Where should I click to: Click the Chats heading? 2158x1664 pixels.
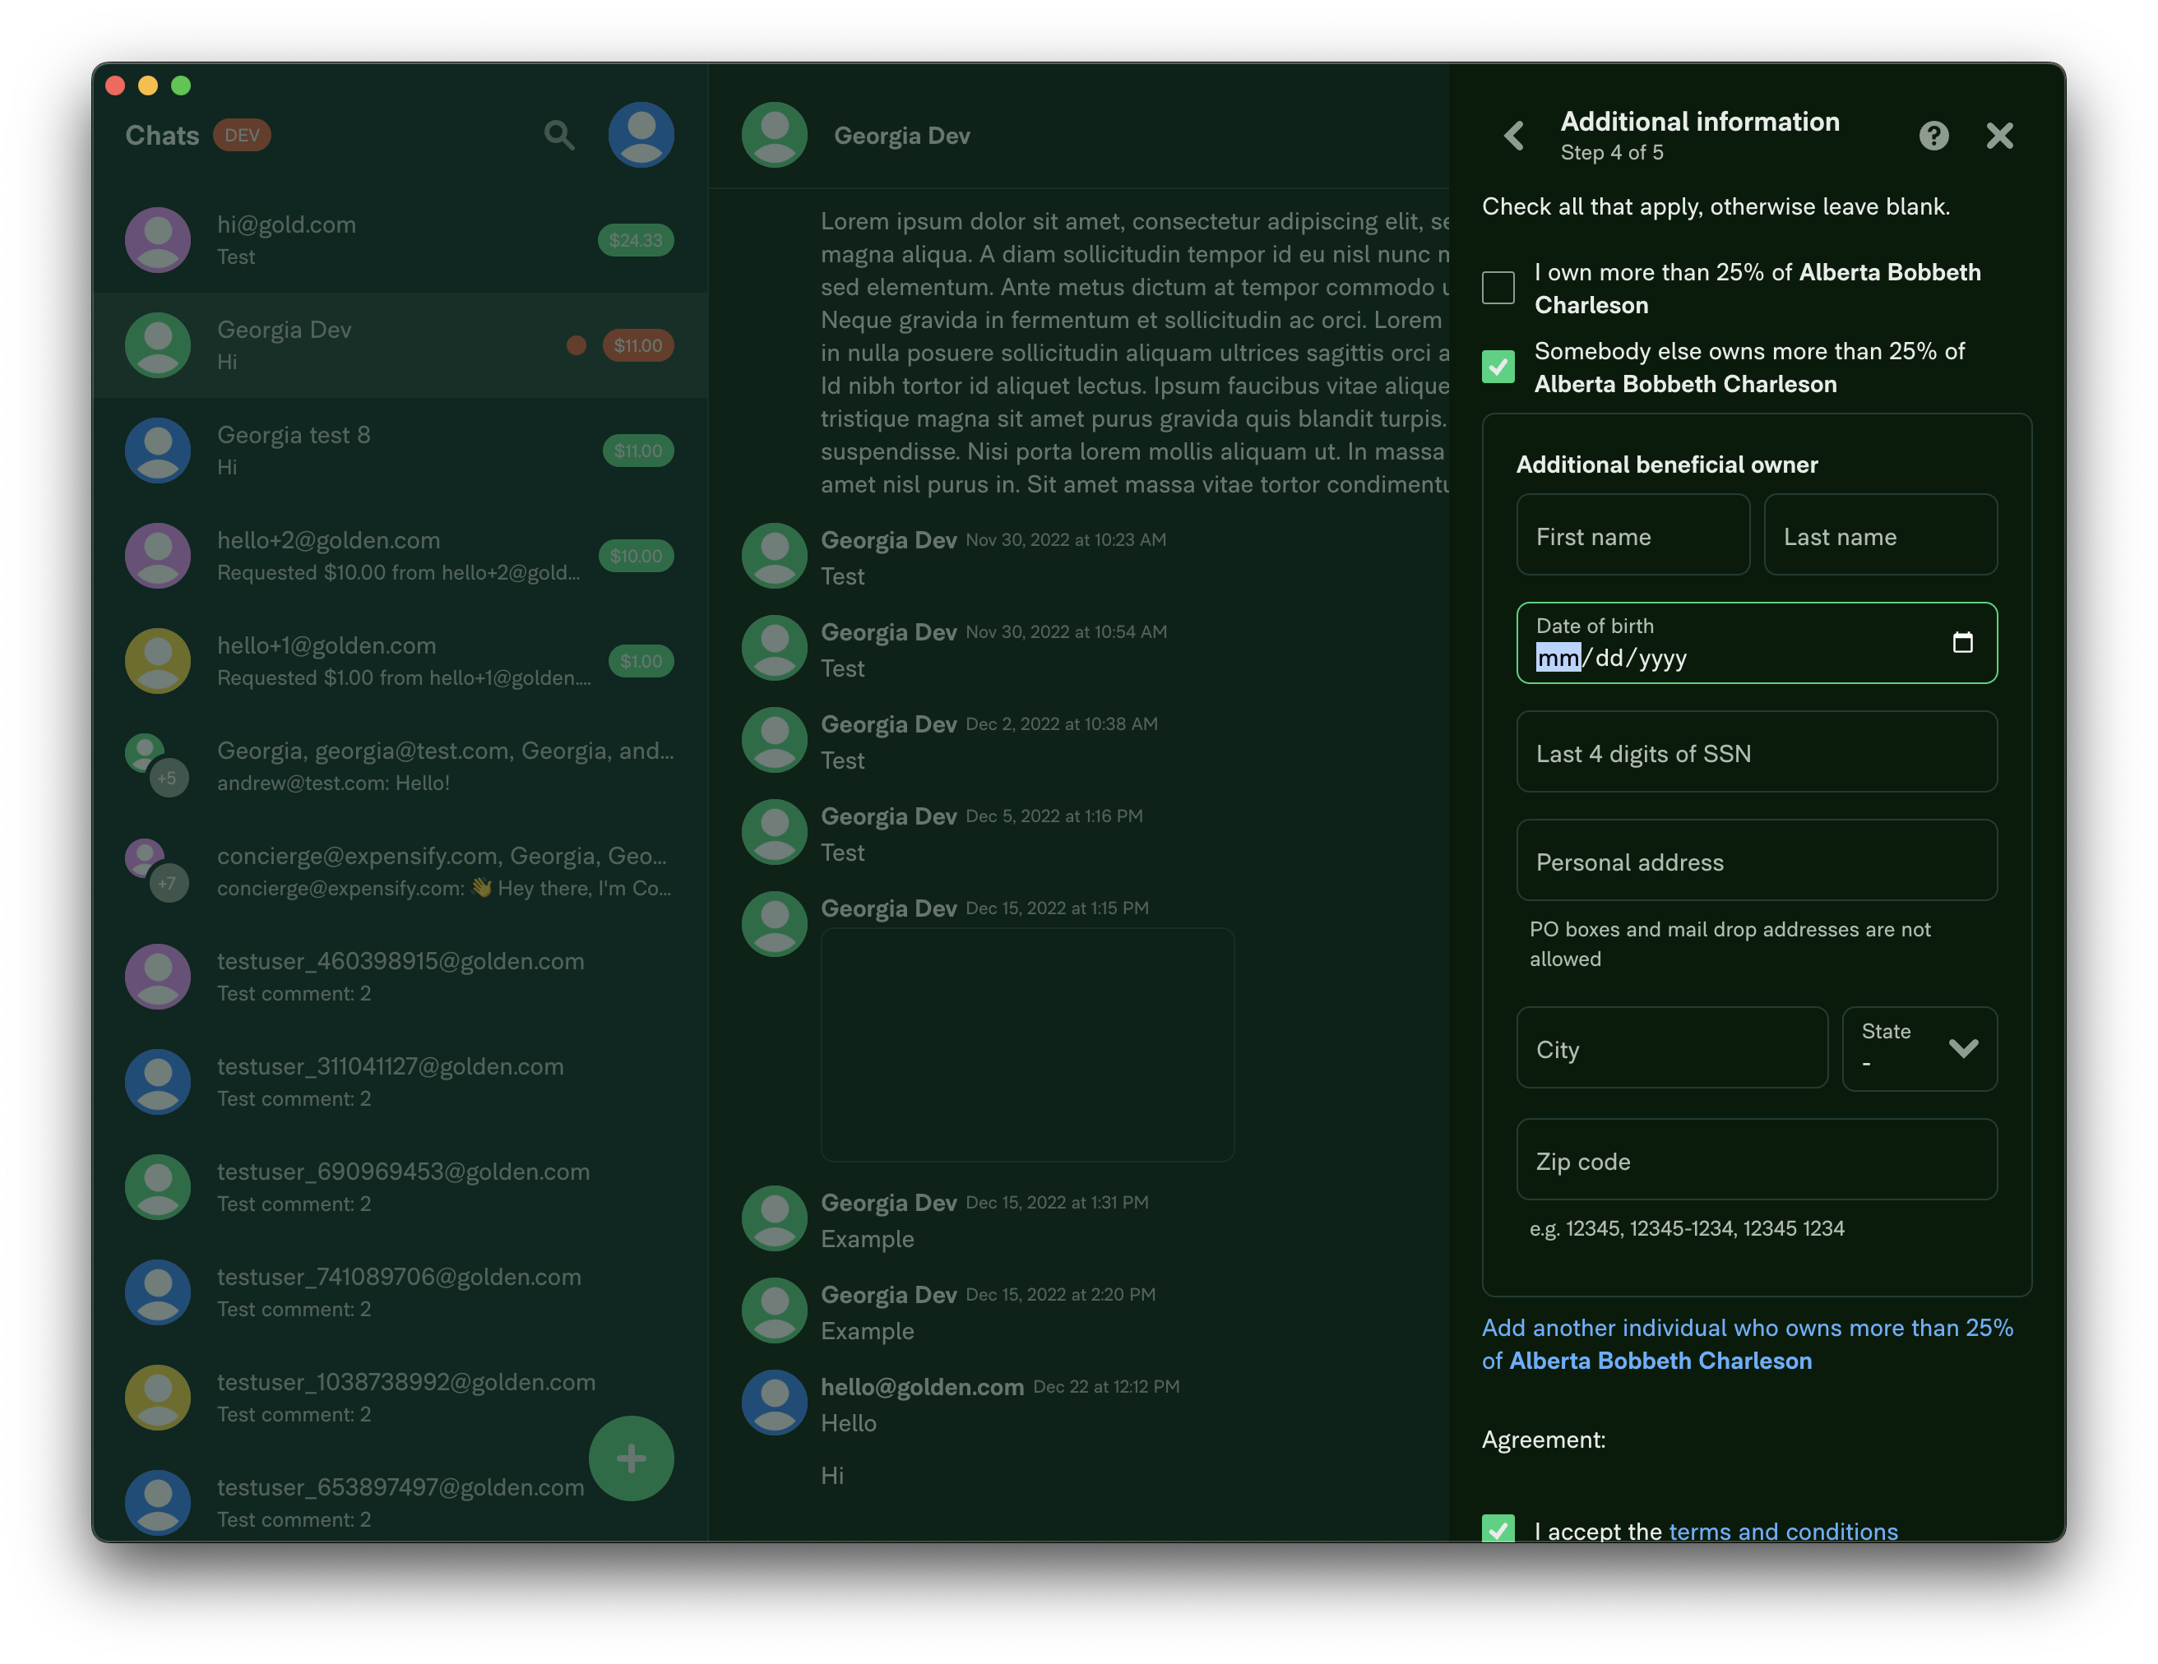pyautogui.click(x=162, y=136)
